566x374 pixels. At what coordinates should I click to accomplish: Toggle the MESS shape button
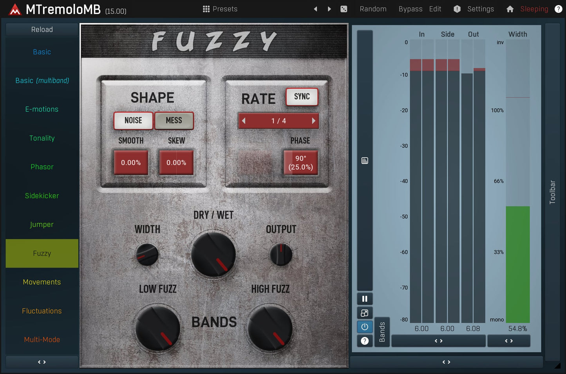point(174,120)
